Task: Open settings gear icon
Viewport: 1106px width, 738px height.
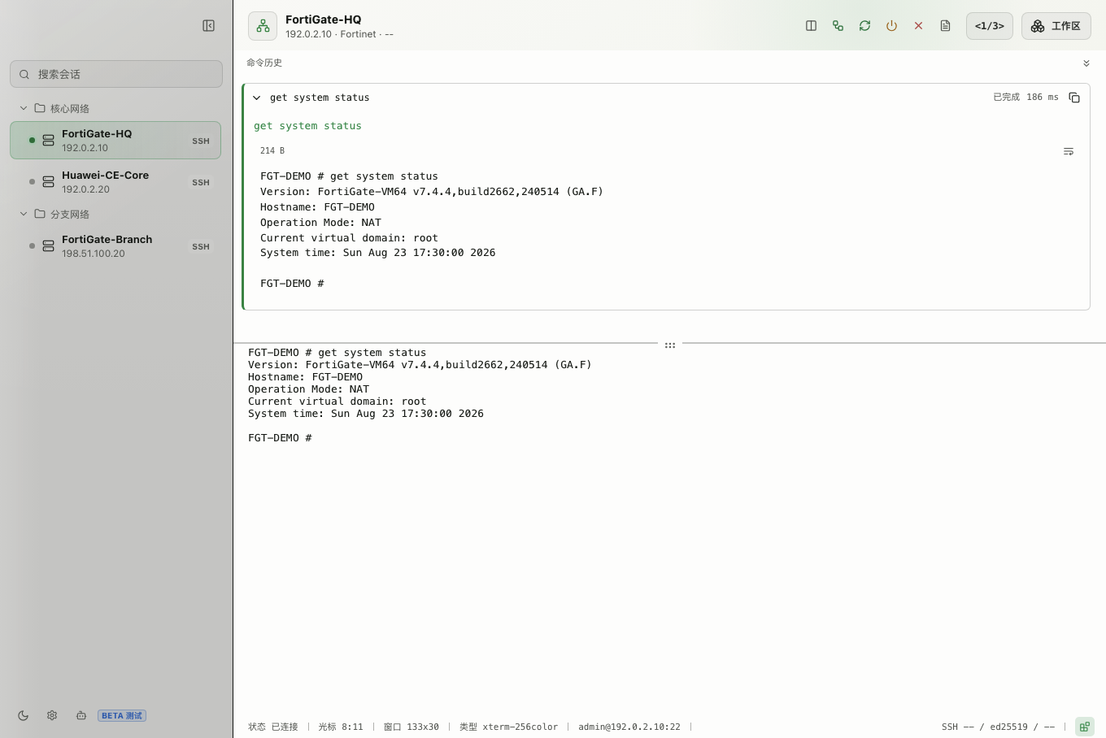Action: pos(52,716)
